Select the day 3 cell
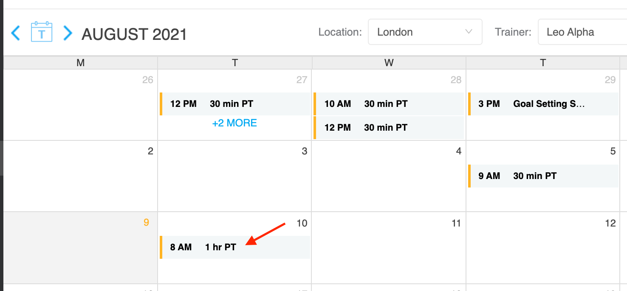The height and width of the screenshot is (291, 627). click(x=234, y=176)
